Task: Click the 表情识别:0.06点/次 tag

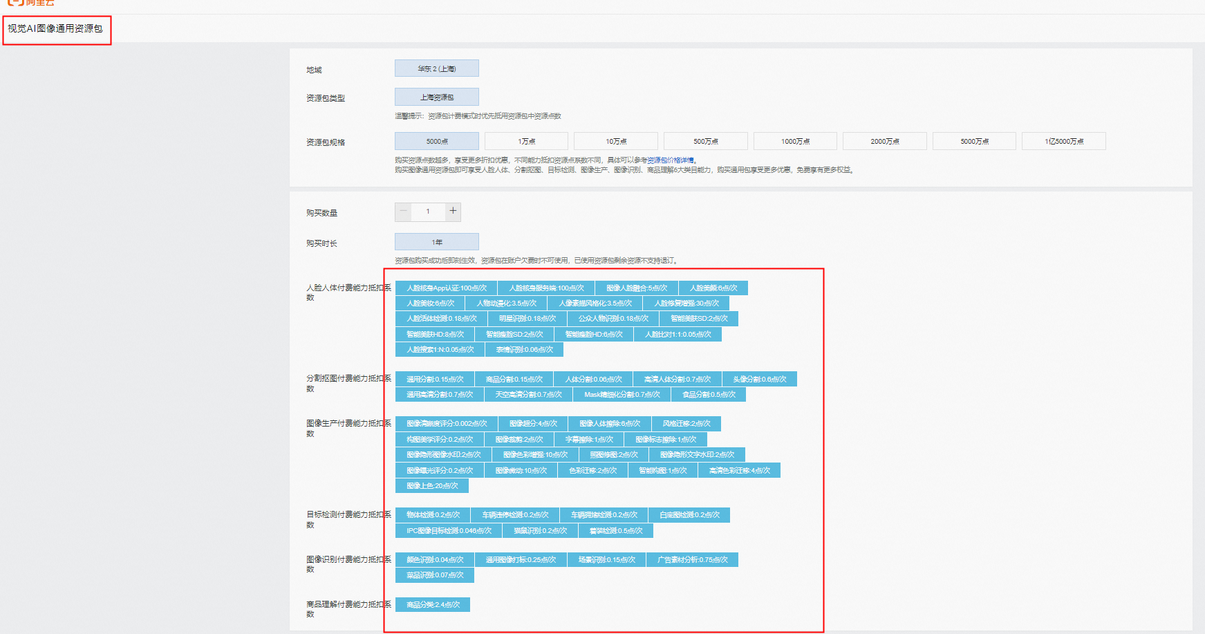Action: click(x=525, y=349)
